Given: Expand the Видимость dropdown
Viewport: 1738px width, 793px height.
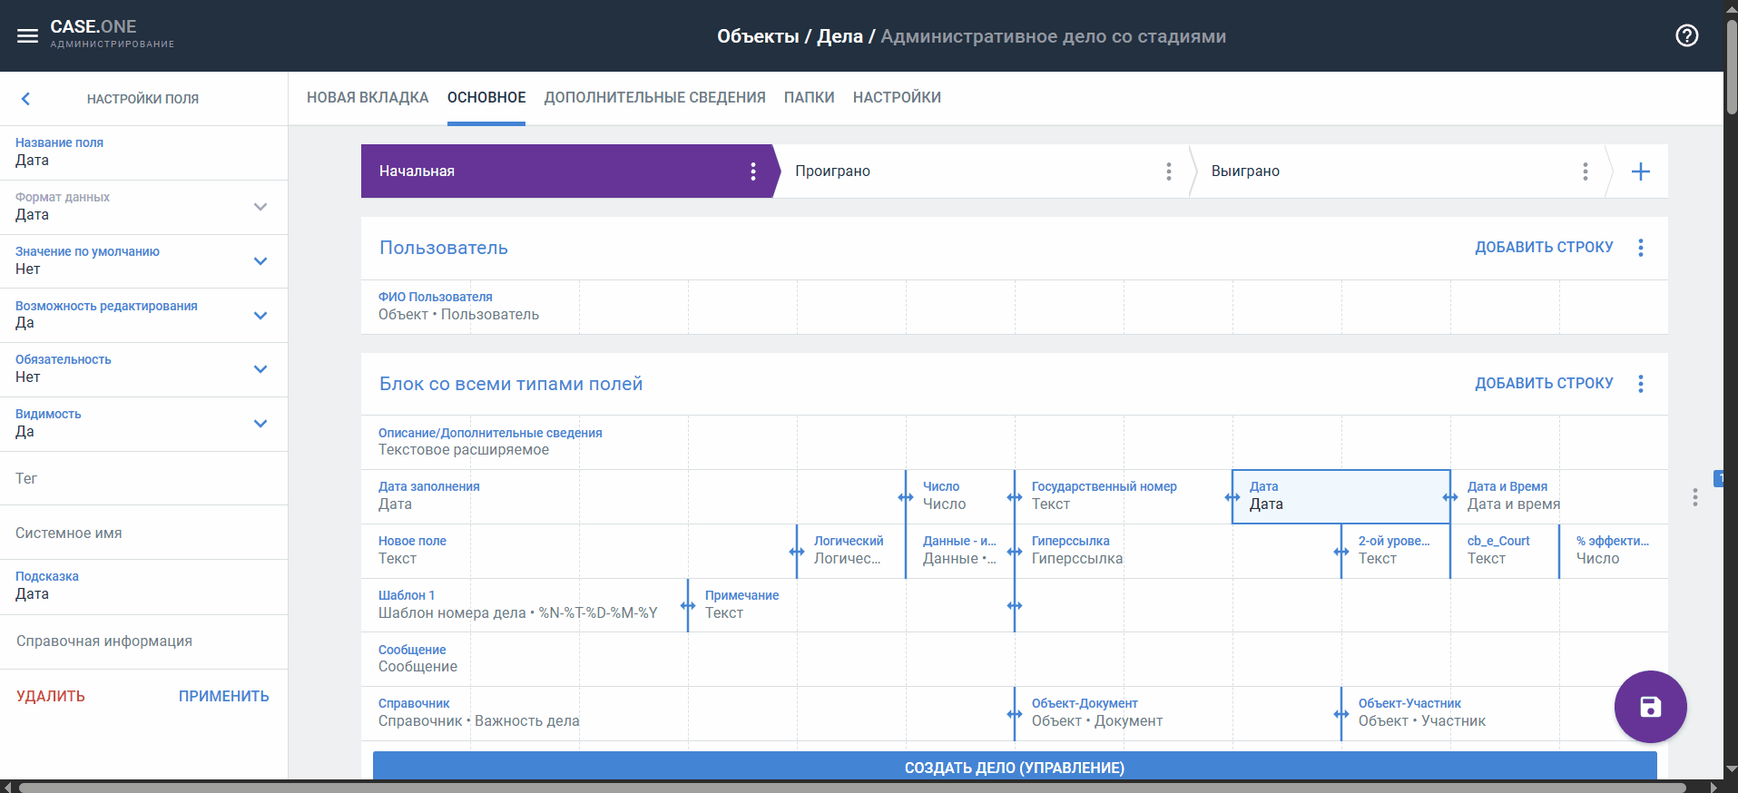Looking at the screenshot, I should pos(260,424).
